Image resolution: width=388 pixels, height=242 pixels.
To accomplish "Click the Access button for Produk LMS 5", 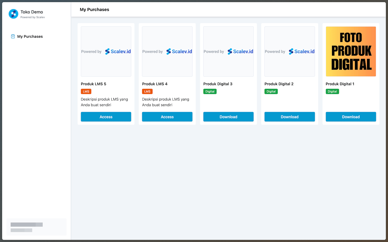I will (x=106, y=117).
